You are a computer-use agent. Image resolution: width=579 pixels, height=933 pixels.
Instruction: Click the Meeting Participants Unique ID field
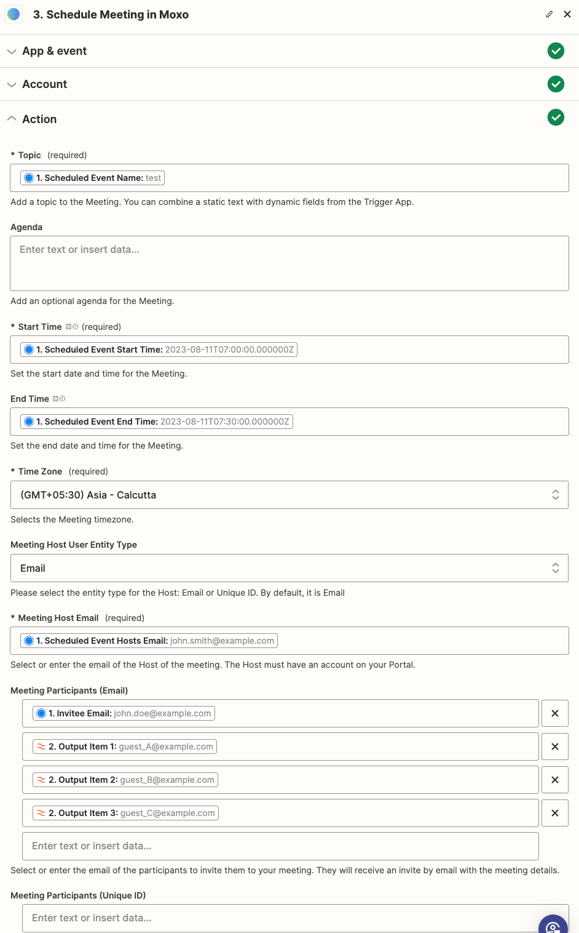coord(280,918)
